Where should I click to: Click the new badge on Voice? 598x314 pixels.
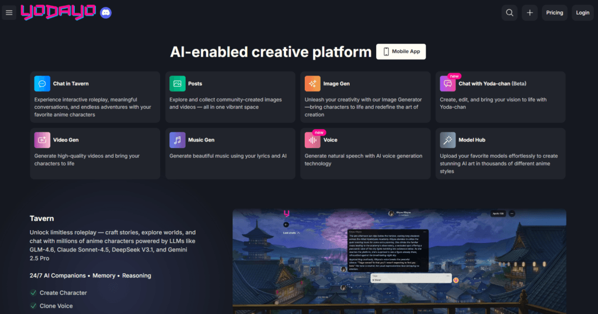click(x=319, y=132)
